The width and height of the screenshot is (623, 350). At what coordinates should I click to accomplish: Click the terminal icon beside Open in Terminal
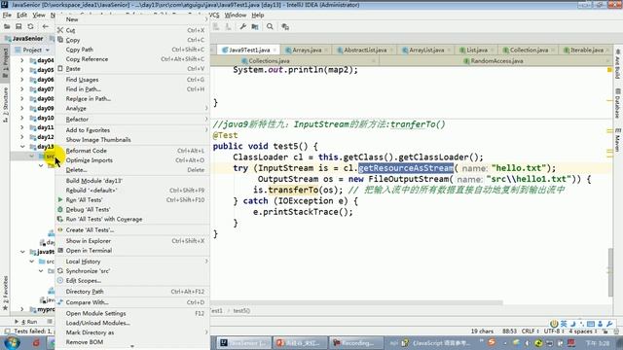60,251
